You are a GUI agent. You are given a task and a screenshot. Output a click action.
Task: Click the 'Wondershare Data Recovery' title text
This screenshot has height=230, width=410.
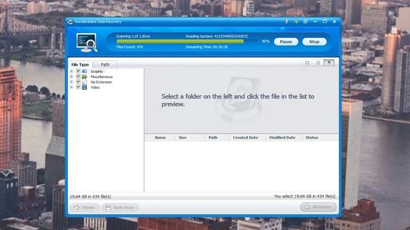click(x=98, y=22)
